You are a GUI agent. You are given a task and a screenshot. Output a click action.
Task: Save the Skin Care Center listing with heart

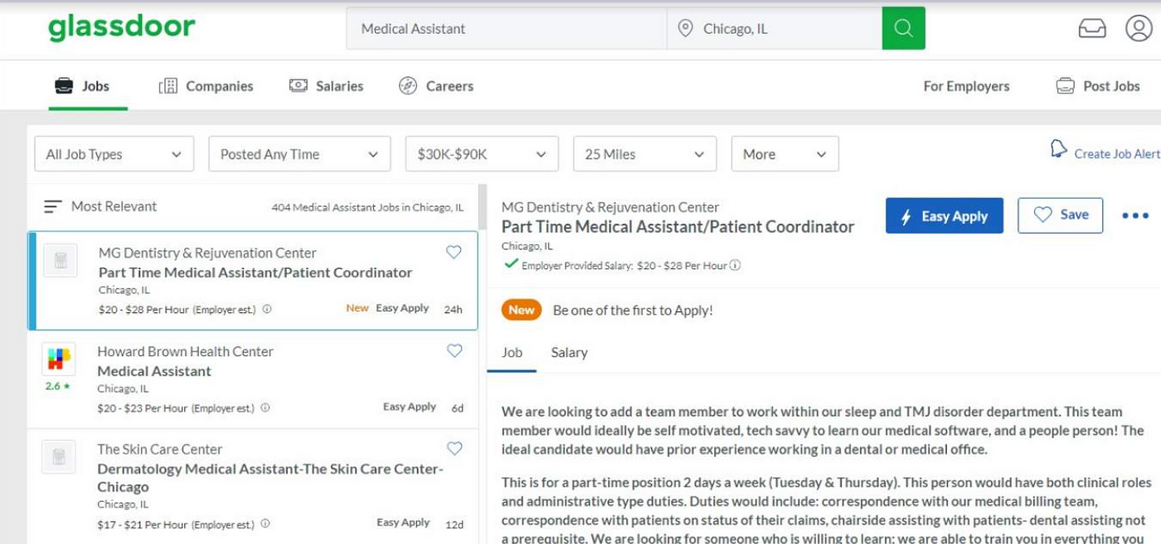[x=454, y=448]
